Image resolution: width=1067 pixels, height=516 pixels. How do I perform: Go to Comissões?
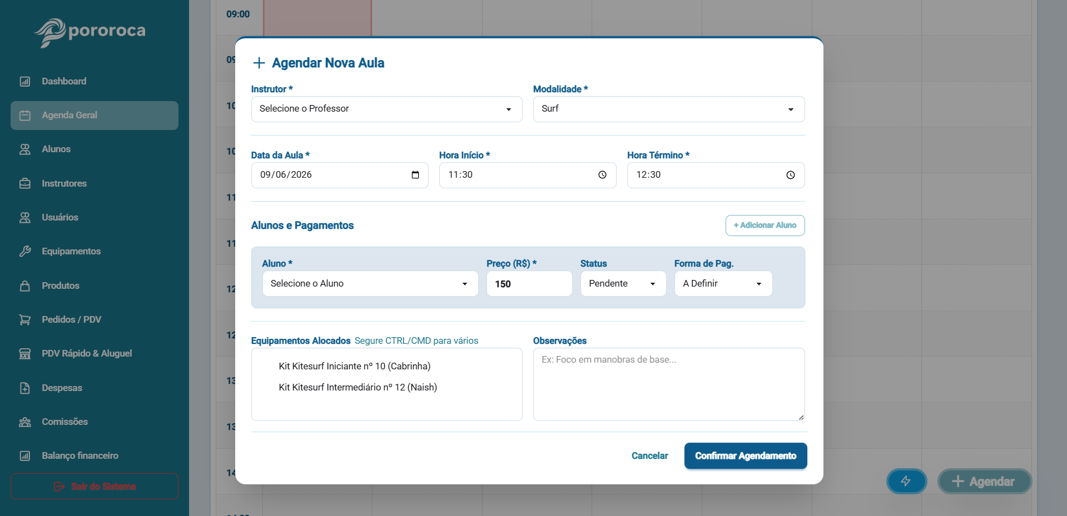(95, 422)
